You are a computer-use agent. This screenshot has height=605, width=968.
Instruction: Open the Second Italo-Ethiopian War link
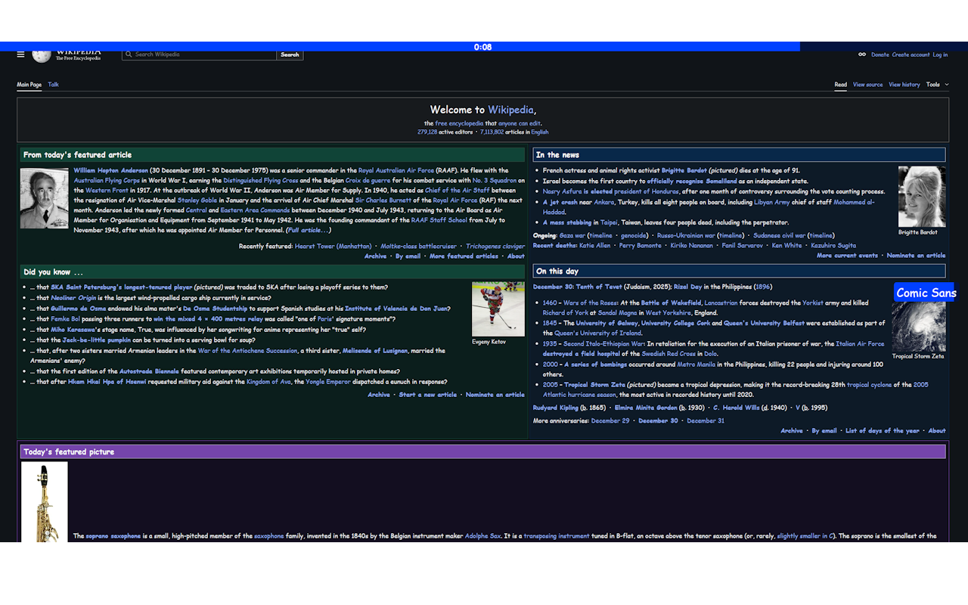tap(603, 343)
